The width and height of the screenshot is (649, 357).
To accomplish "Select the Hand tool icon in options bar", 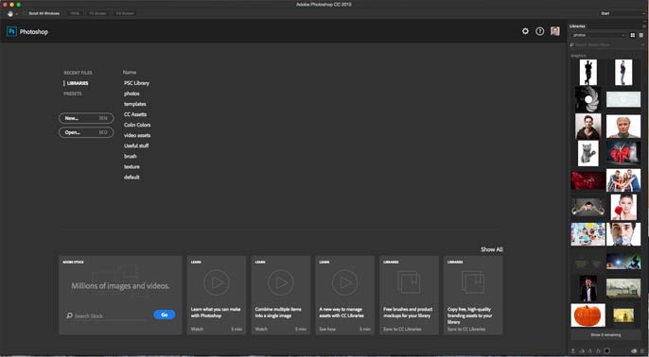I will (x=9, y=13).
